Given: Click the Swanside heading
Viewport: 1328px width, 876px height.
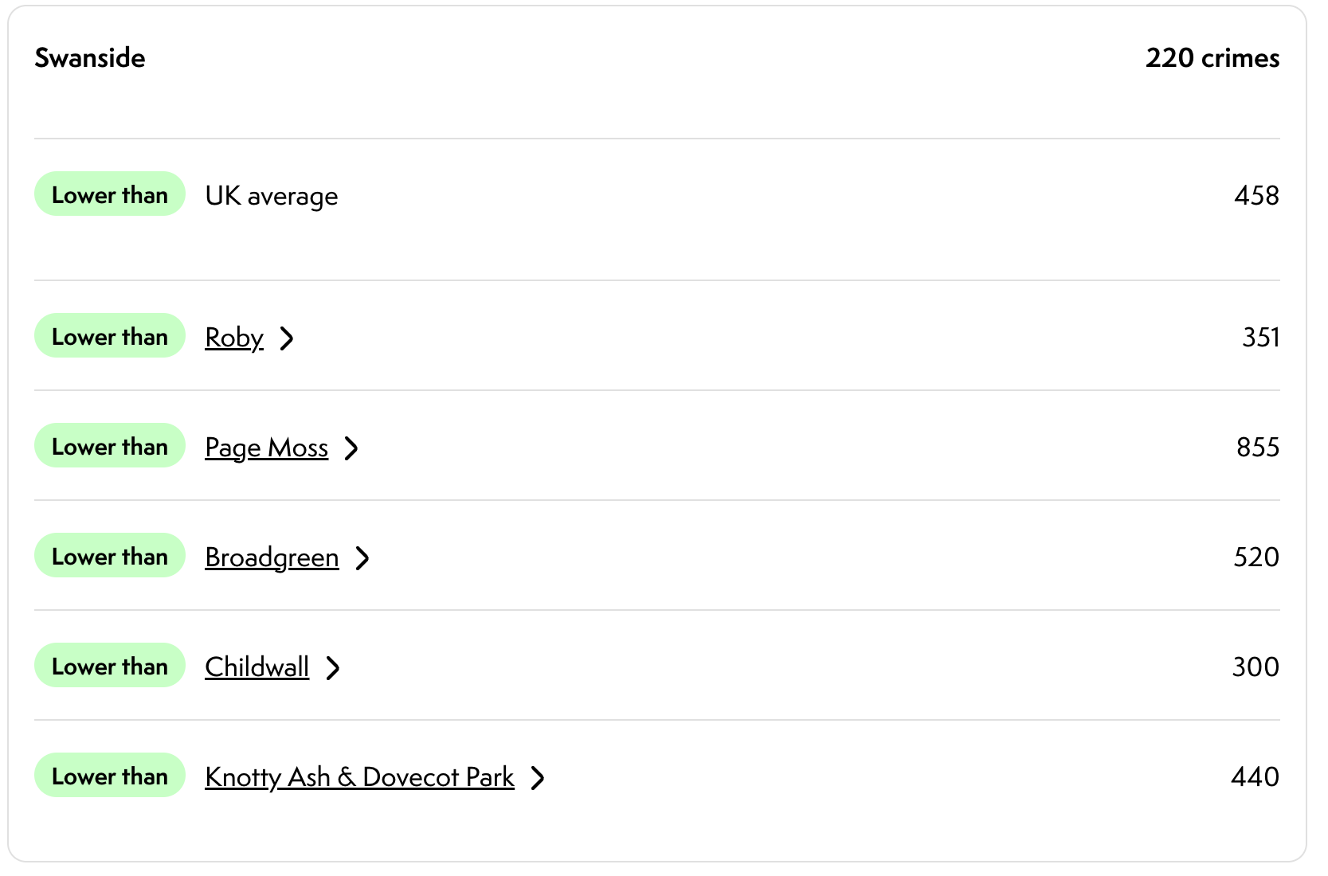Looking at the screenshot, I should pos(90,58).
